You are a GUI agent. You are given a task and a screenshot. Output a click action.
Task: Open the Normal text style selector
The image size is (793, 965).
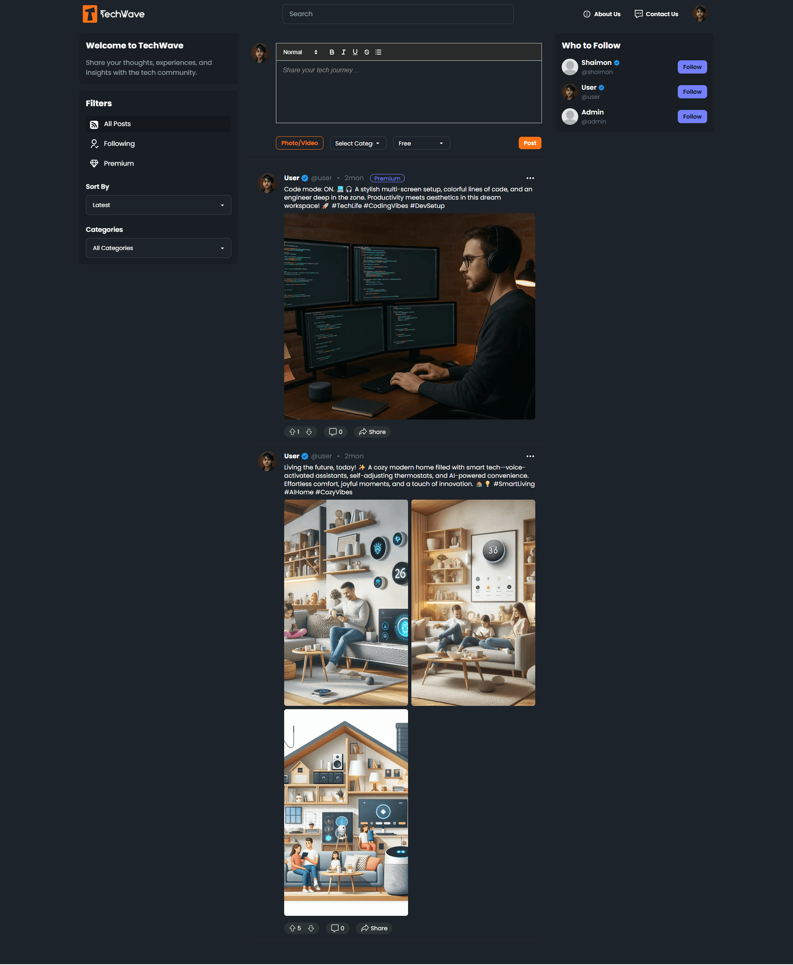tap(300, 52)
